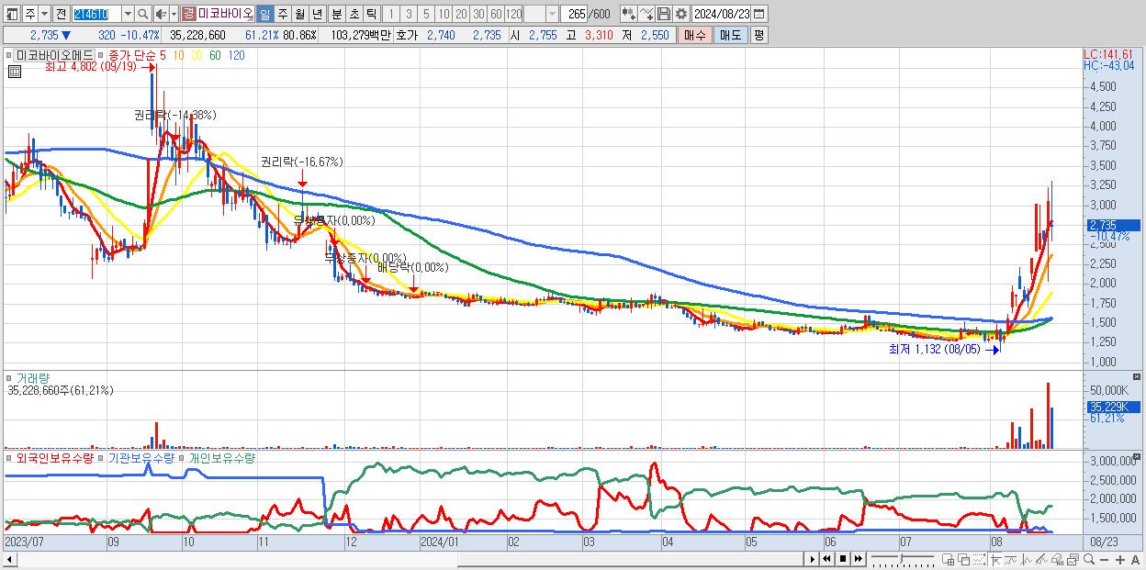This screenshot has height=570, width=1146.
Task: Click the chart layout icon at the toolbar start
Action: coord(11,15)
